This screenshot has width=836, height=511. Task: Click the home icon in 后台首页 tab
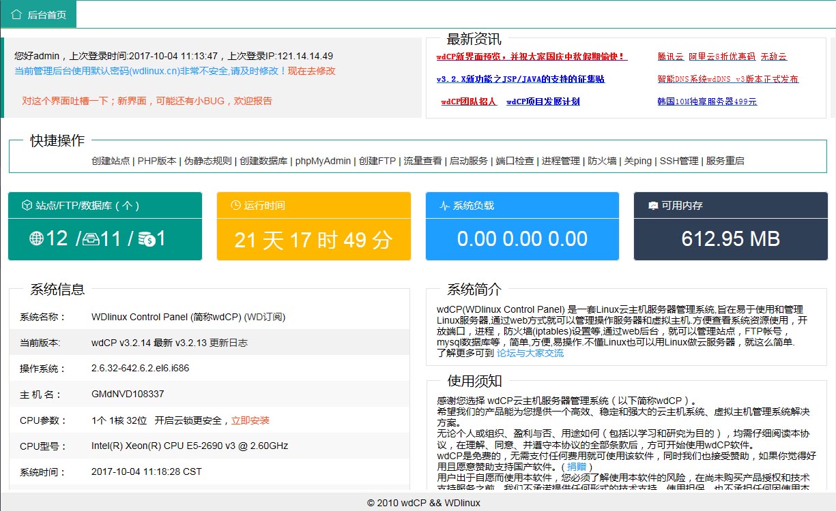tap(17, 14)
